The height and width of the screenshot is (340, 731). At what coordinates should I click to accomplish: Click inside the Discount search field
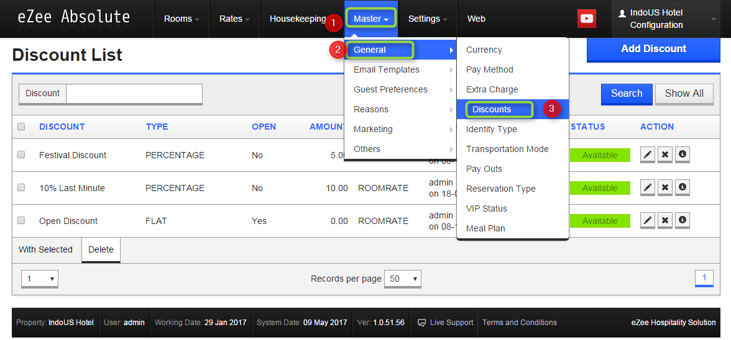(134, 94)
